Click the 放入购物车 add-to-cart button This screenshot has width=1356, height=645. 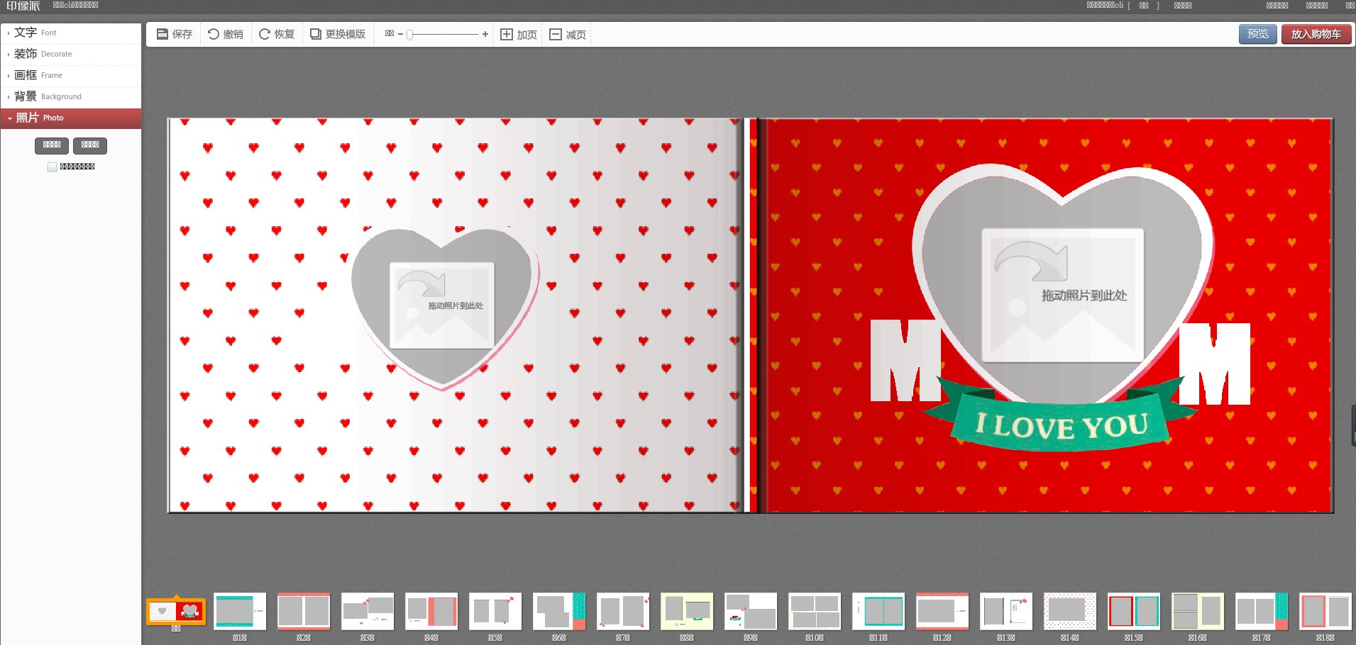point(1316,34)
